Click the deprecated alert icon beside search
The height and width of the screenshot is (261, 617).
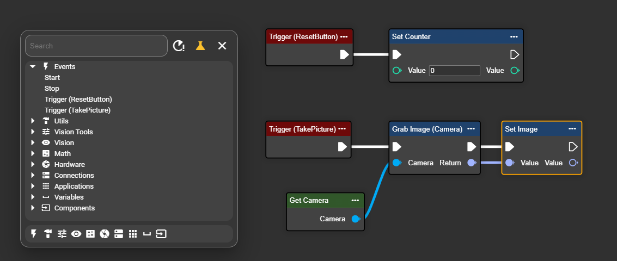pyautogui.click(x=179, y=46)
